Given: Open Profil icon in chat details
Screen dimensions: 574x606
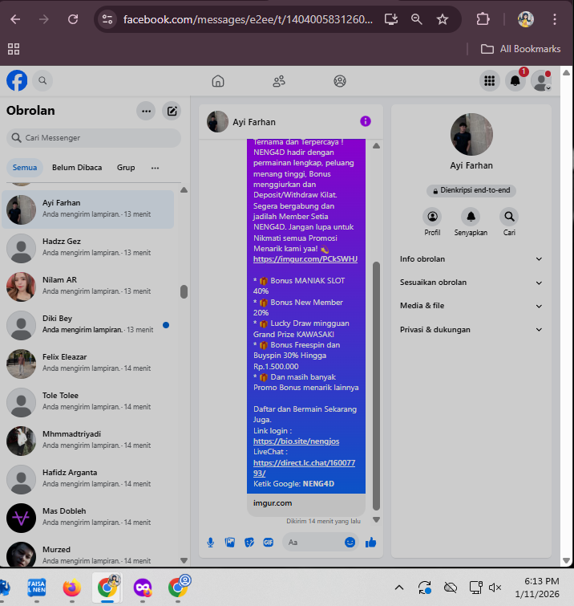Looking at the screenshot, I should (x=432, y=217).
